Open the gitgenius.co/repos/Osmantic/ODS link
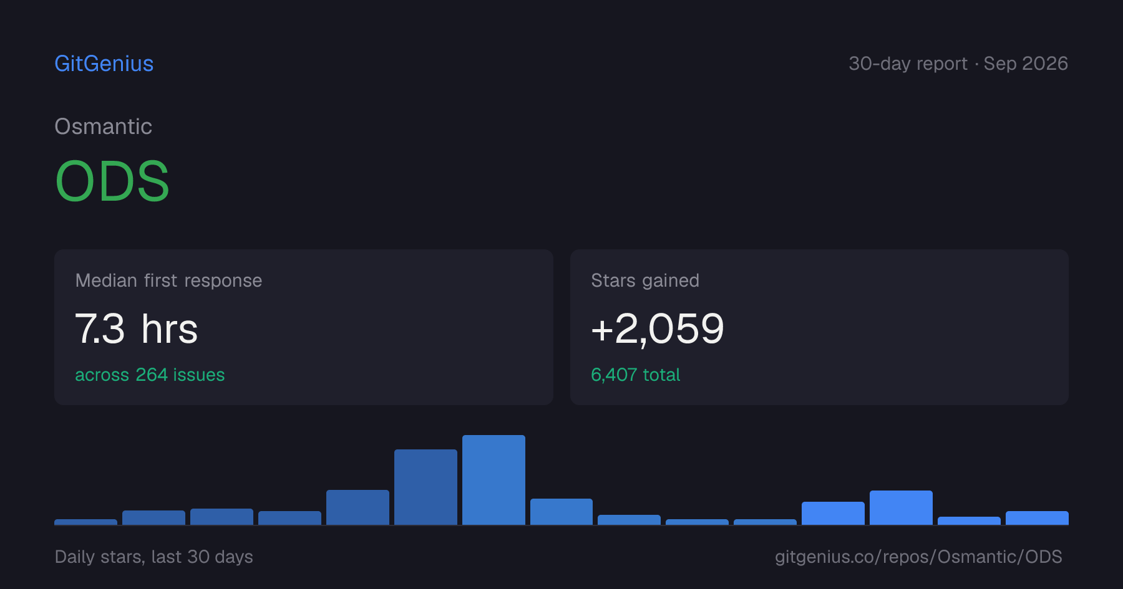 click(918, 557)
